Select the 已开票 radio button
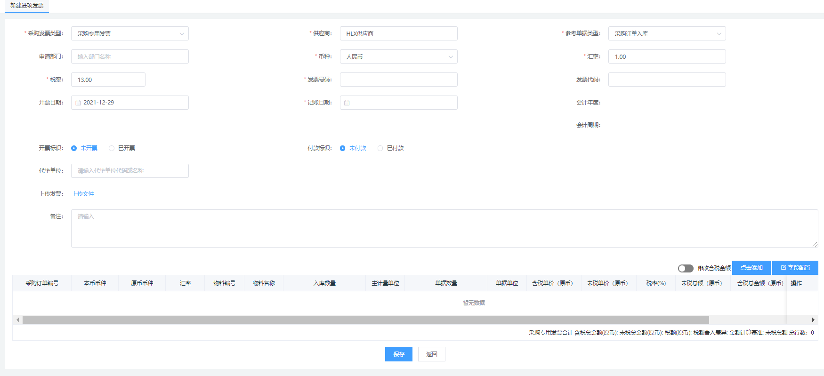This screenshot has height=376, width=824. coord(112,148)
